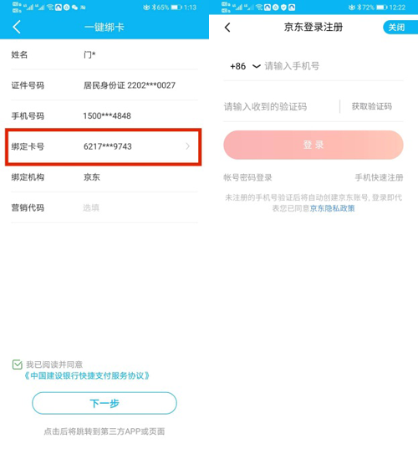418x454 pixels.
Task: Go back from 一键绑卡 screen
Action: click(17, 28)
